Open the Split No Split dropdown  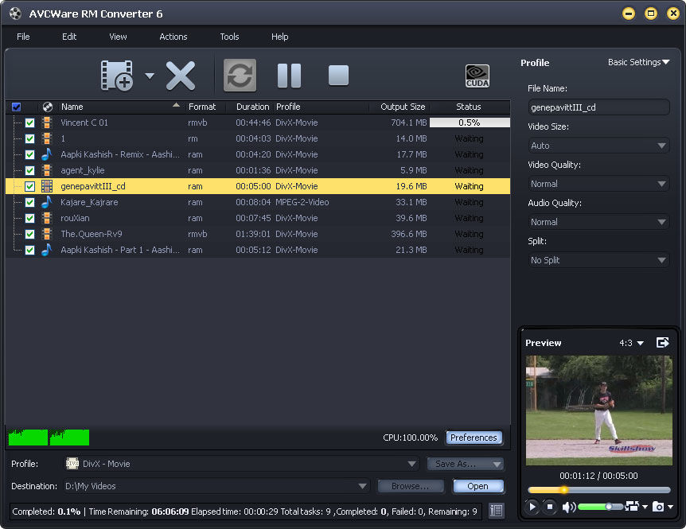pyautogui.click(x=598, y=260)
